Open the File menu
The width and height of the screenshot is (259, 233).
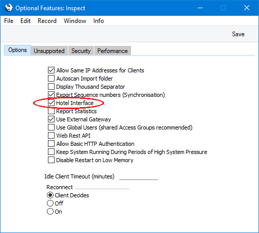[x=9, y=21]
